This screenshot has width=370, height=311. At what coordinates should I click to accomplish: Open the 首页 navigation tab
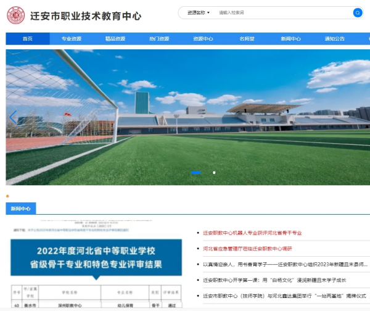click(27, 39)
